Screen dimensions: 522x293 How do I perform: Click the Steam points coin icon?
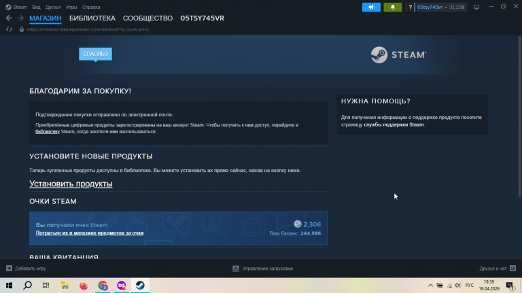coord(297,224)
